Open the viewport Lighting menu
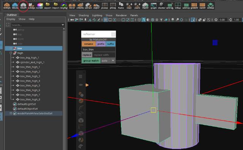The width and height of the screenshot is (243, 150). point(97,15)
